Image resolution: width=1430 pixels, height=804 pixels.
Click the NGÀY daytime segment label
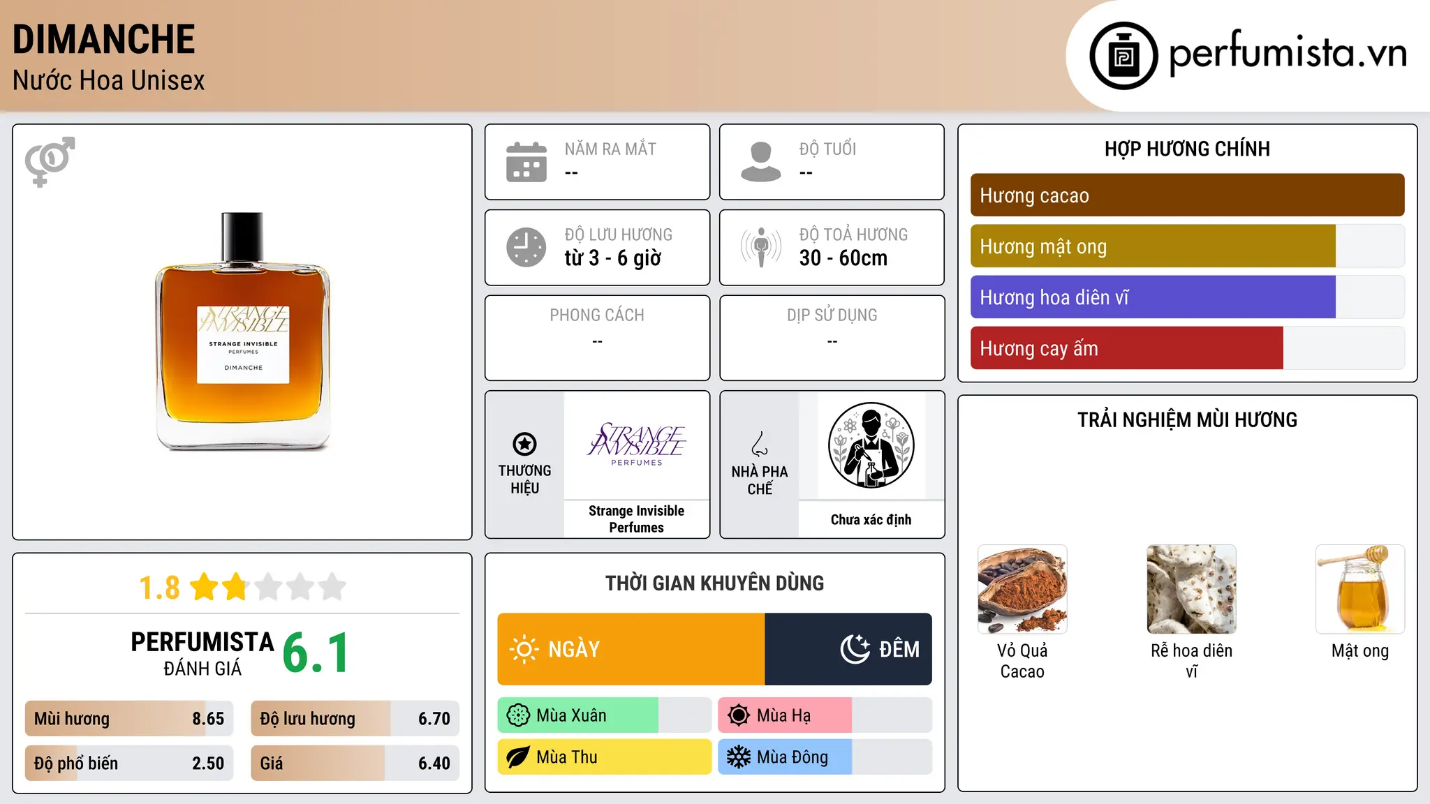point(574,649)
